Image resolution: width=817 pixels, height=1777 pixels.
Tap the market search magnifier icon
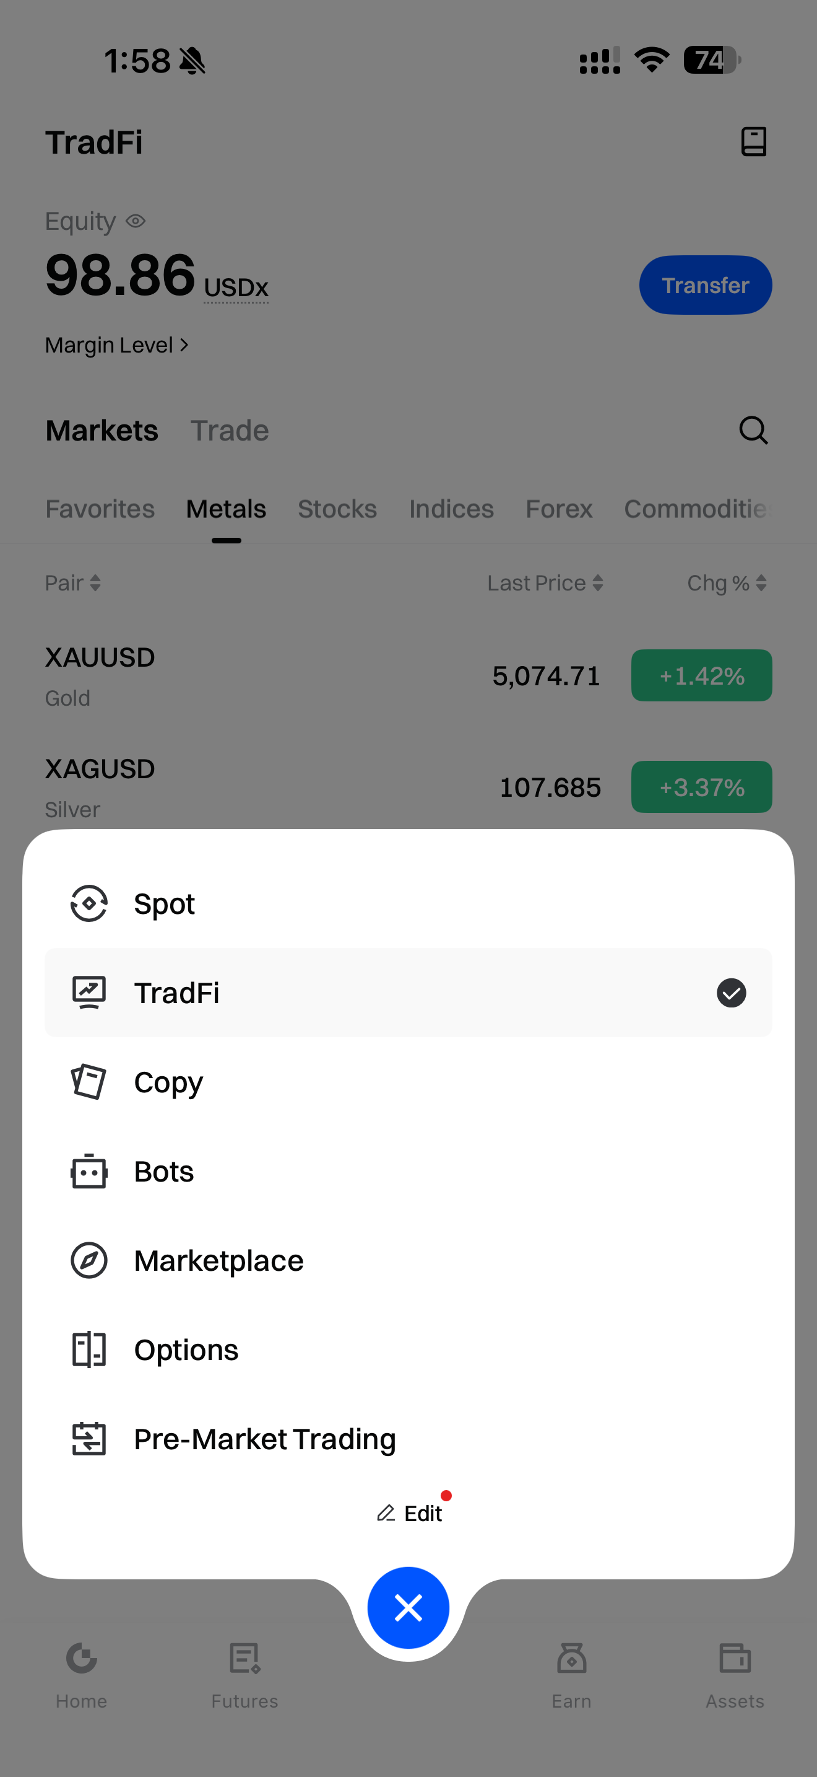tap(753, 431)
